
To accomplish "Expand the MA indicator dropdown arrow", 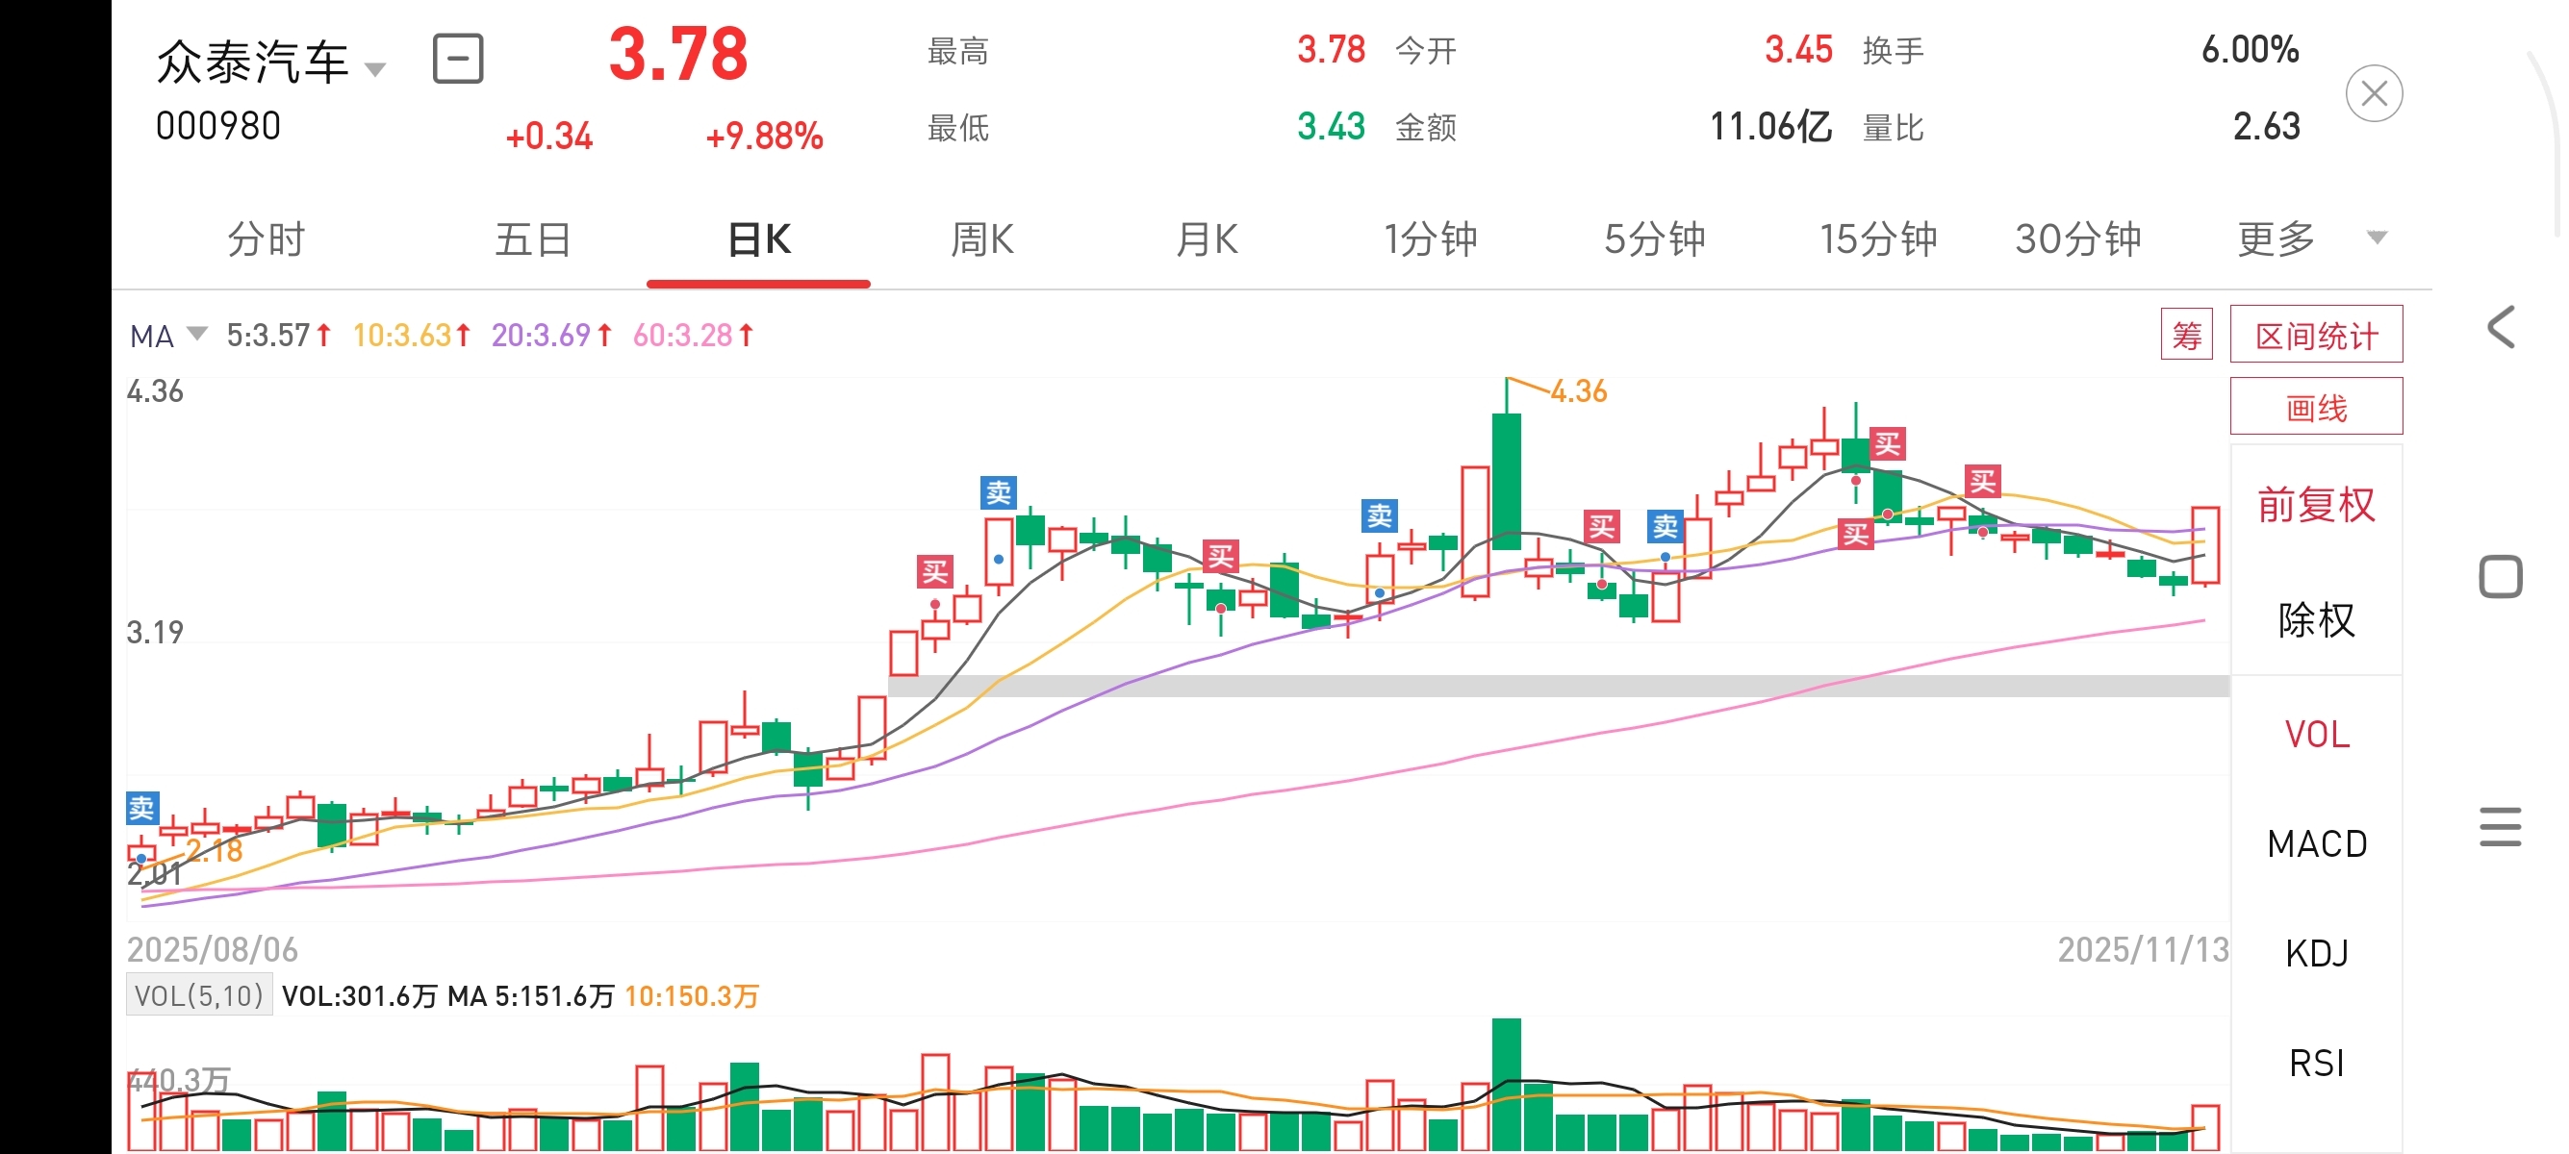I will (196, 333).
